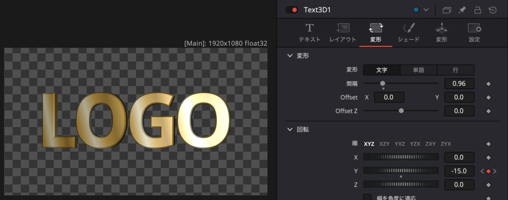Enable the 幅を角度に適応 checkbox
Image resolution: width=508 pixels, height=200 pixels.
pos(367,197)
